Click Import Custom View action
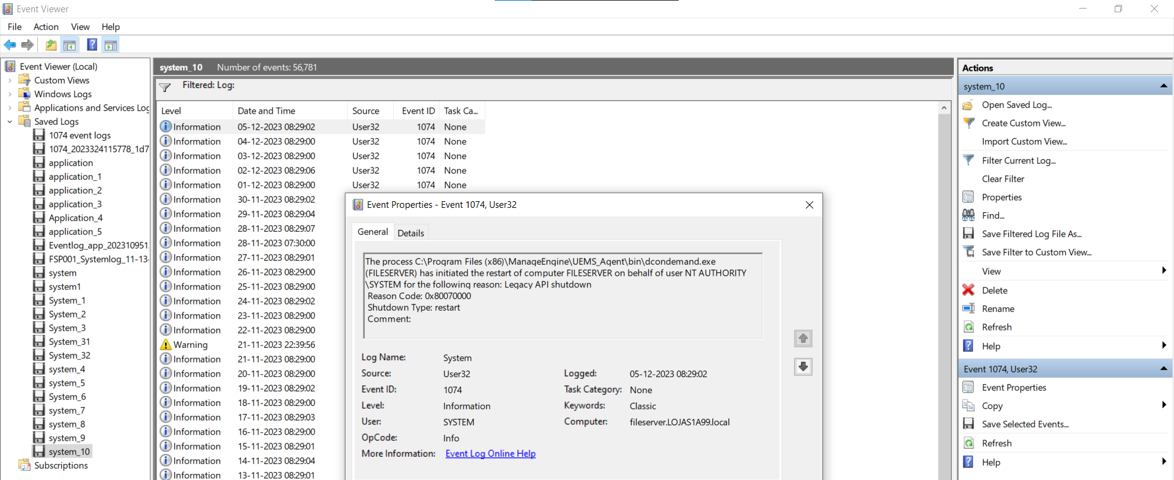Viewport: 1174px width, 480px height. (1024, 142)
